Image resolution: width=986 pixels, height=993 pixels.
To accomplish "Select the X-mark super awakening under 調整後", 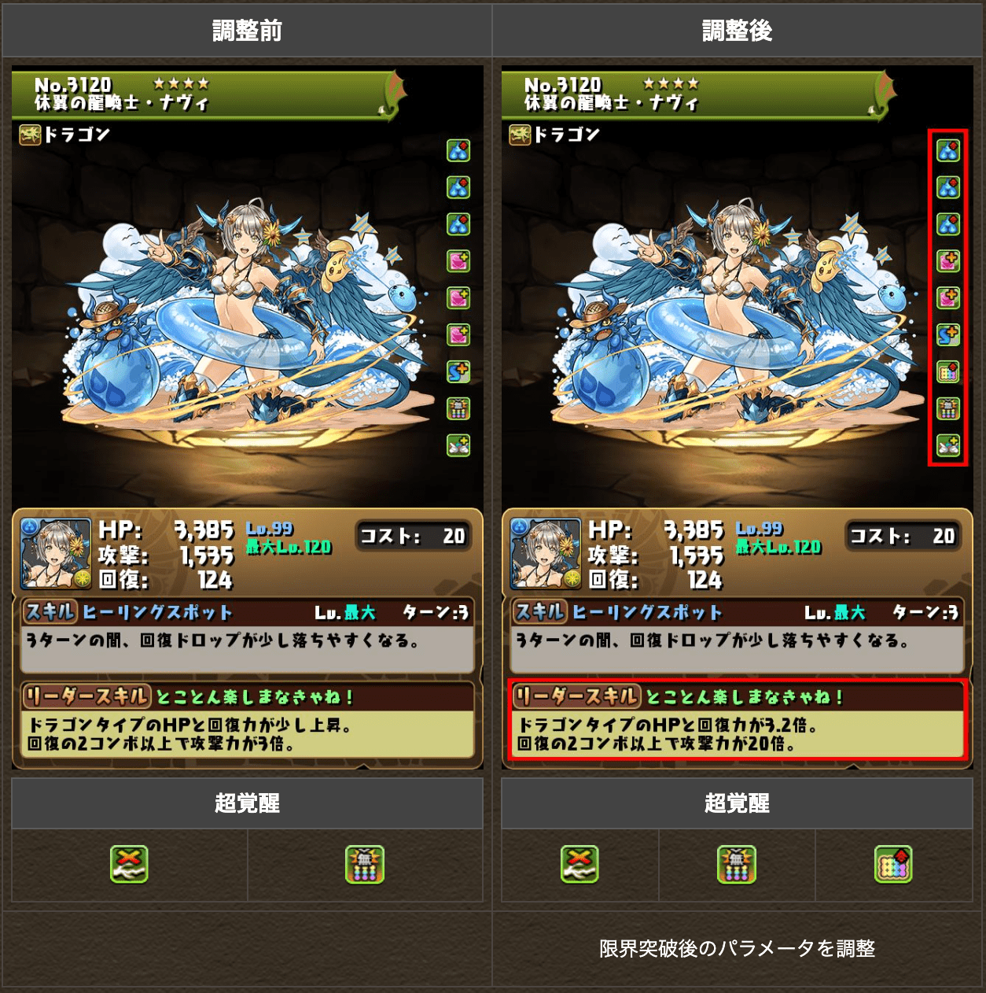I will coord(579,864).
